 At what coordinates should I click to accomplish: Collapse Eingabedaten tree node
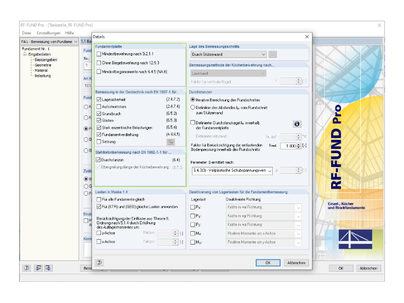[x=25, y=54]
